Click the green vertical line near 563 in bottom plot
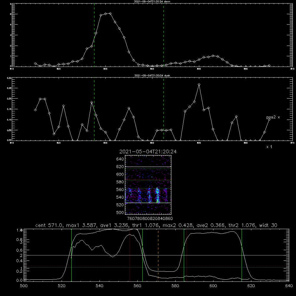This screenshot has width=296, height=296. point(143,255)
